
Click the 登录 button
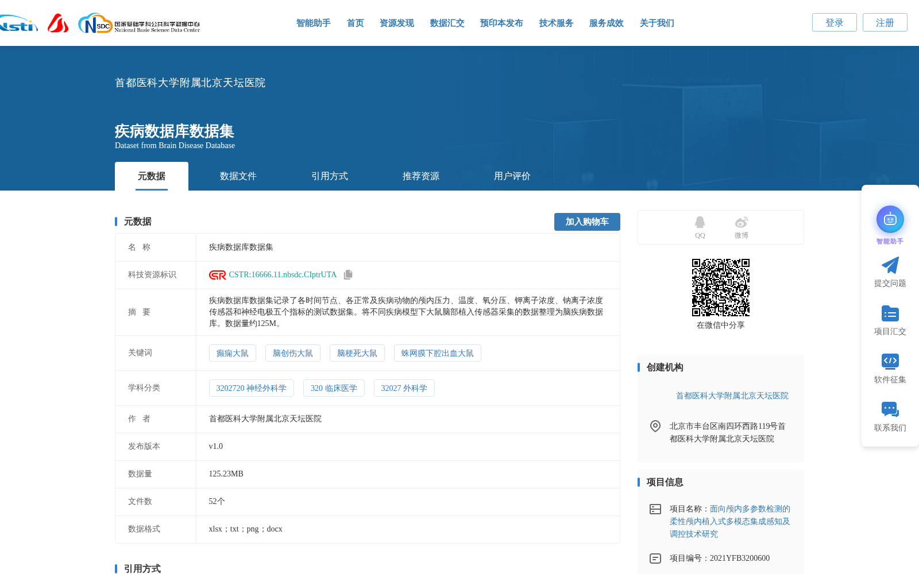pos(834,22)
